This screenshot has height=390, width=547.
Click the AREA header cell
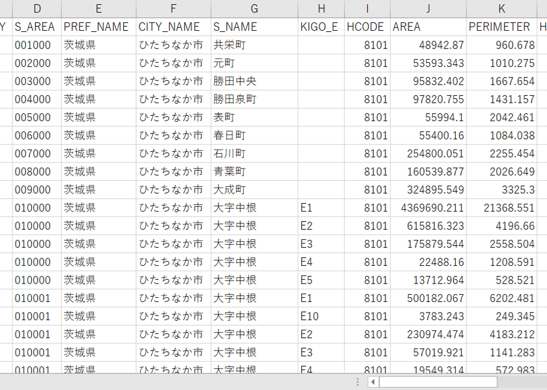point(428,27)
